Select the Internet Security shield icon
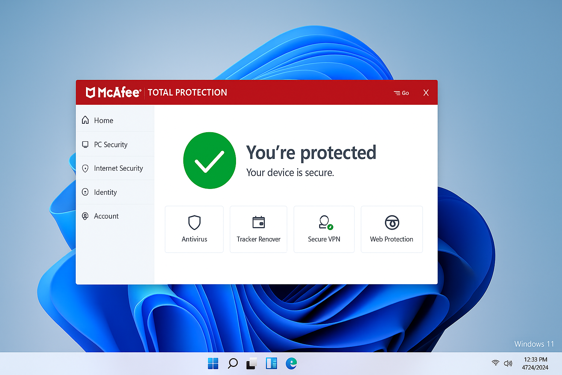562x375 pixels. coord(85,168)
